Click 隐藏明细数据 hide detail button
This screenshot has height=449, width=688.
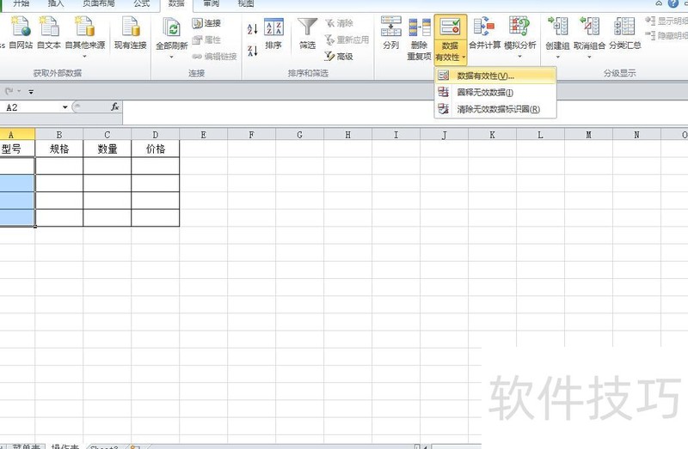pyautogui.click(x=666, y=35)
